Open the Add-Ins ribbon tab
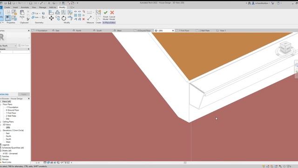Image resolution: width=298 pixels, height=168 pixels. pos(53,7)
